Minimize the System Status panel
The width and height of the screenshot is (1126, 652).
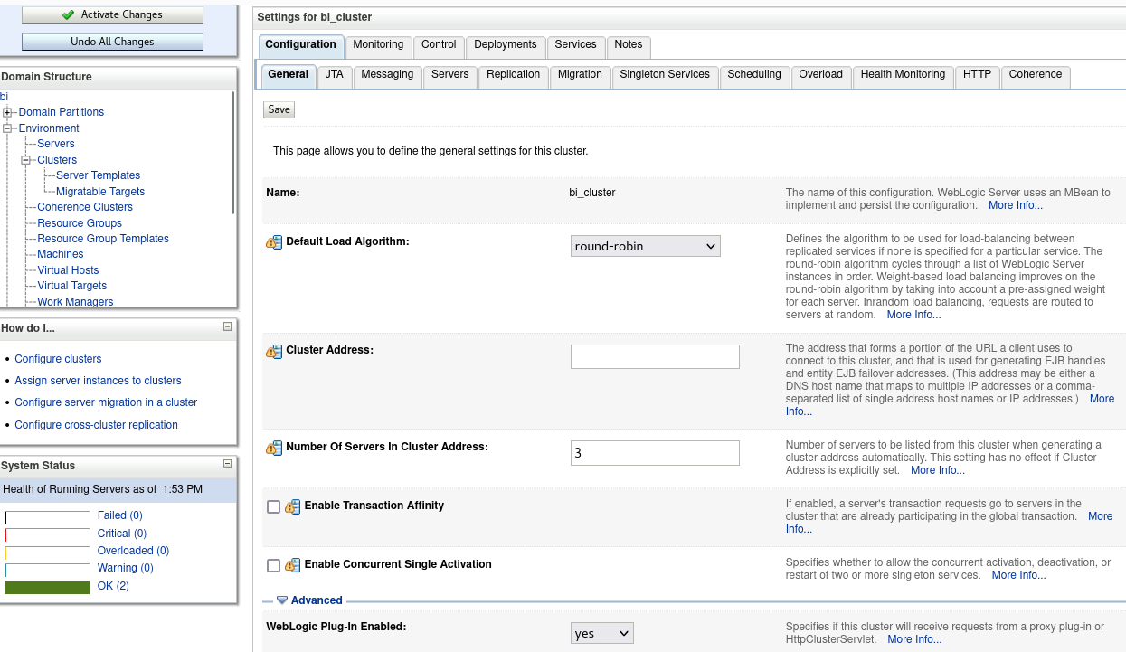227,464
